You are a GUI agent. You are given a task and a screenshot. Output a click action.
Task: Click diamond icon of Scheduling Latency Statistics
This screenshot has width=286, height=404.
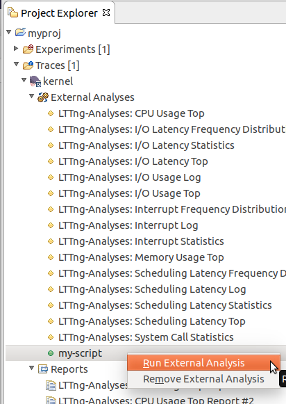pyautogui.click(x=51, y=305)
